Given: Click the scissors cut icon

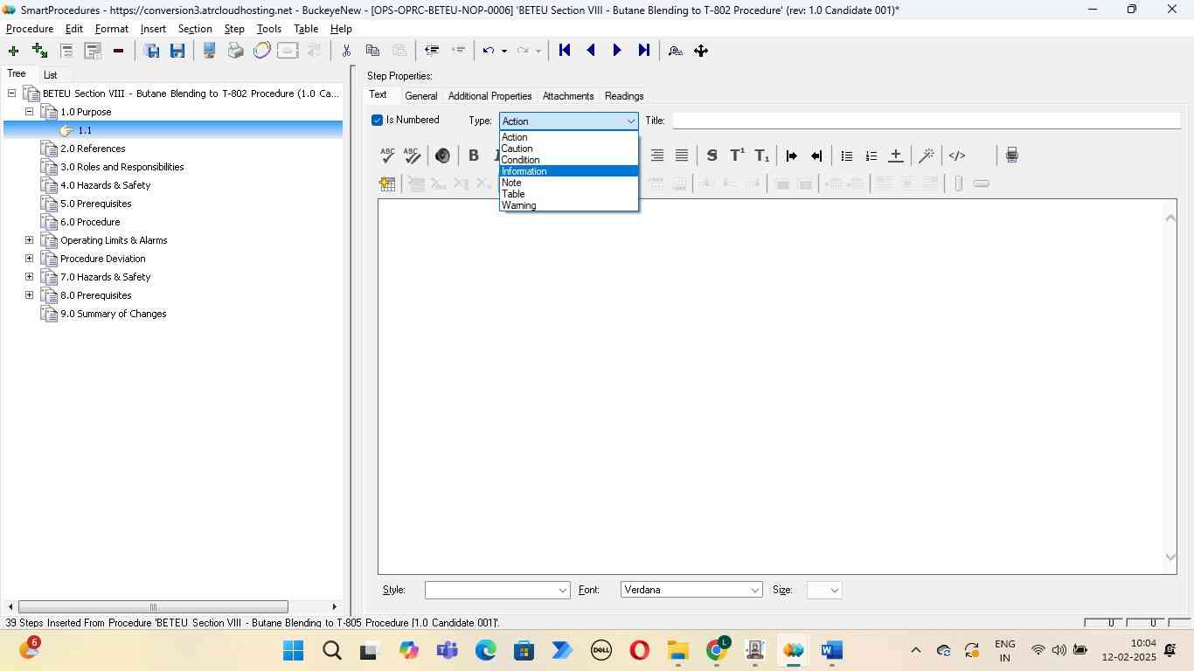Looking at the screenshot, I should click(x=346, y=51).
